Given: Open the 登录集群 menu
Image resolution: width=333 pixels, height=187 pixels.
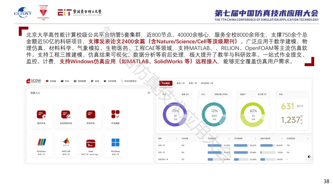Looking at the screenshot, I should (x=80, y=81).
